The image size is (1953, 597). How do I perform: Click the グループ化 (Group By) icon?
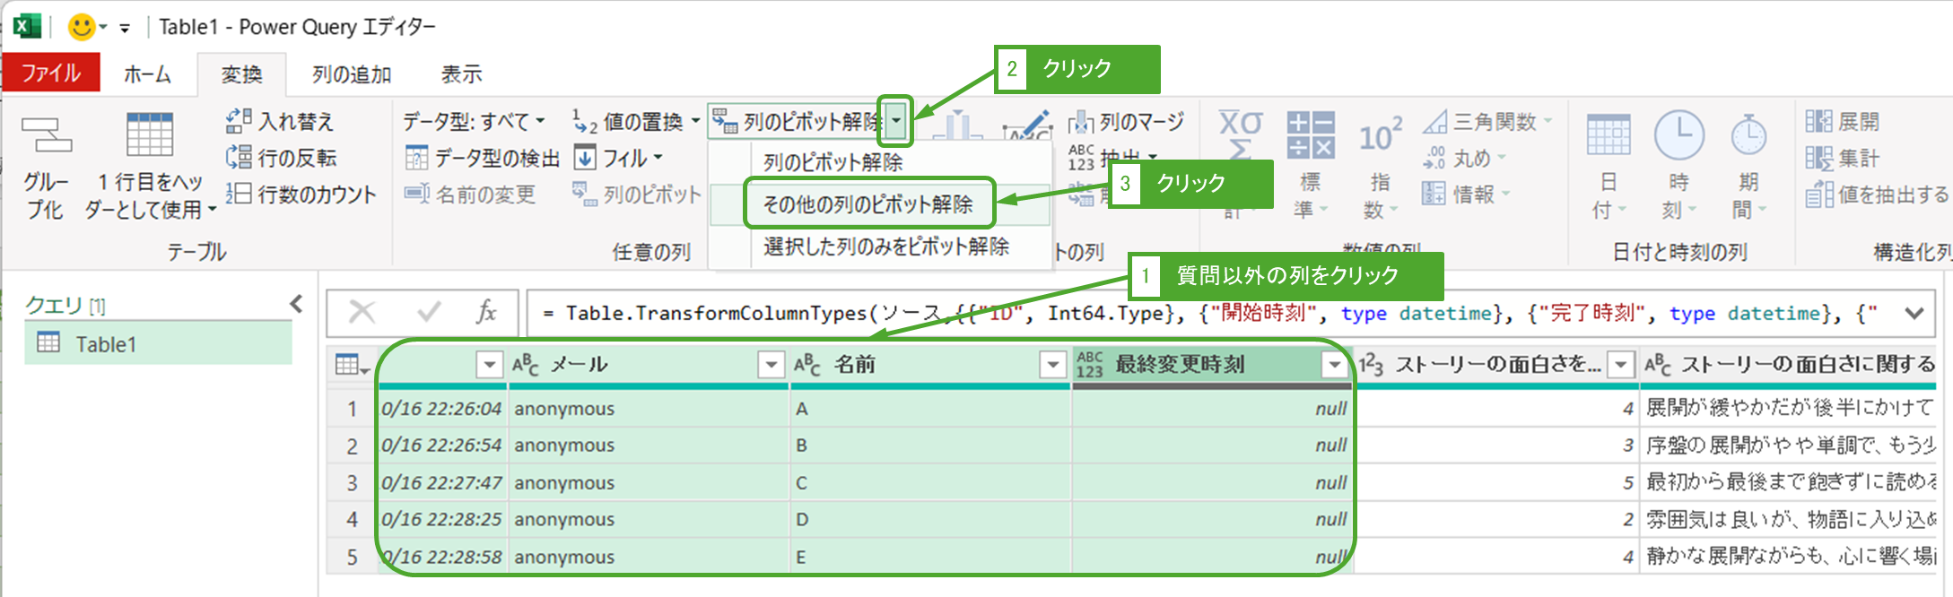(x=46, y=135)
